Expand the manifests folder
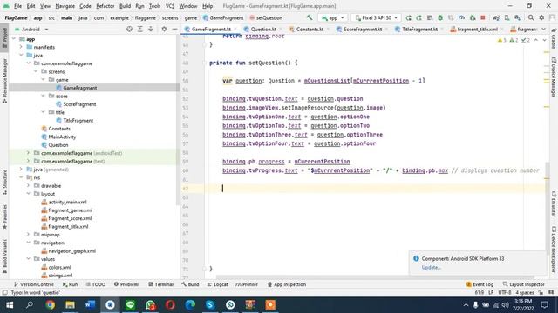The height and width of the screenshot is (313, 558). [21, 47]
